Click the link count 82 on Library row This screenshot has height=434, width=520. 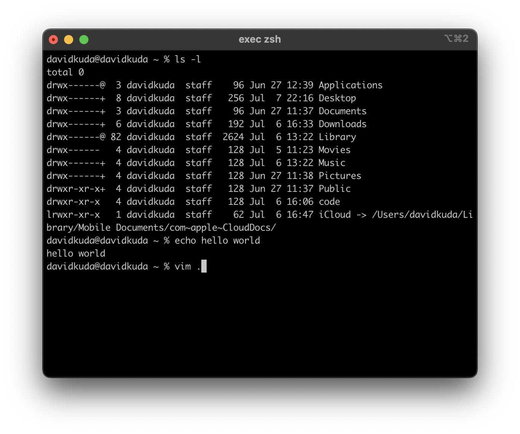116,137
